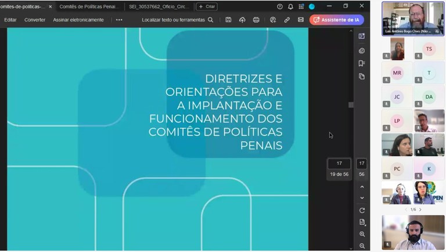
Task: Go to next page with down chevron
Action: [362, 198]
